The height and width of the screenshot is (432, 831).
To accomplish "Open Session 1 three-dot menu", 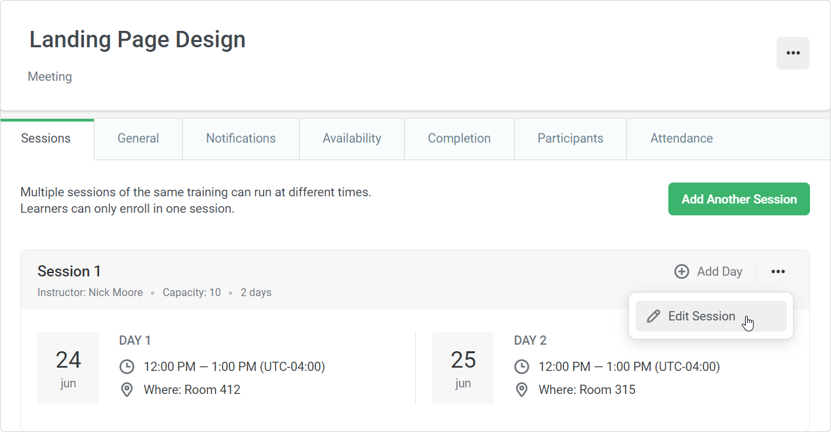I will 778,272.
